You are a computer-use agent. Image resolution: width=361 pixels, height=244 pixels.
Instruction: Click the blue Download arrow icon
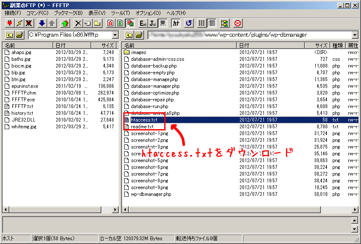[42, 23]
